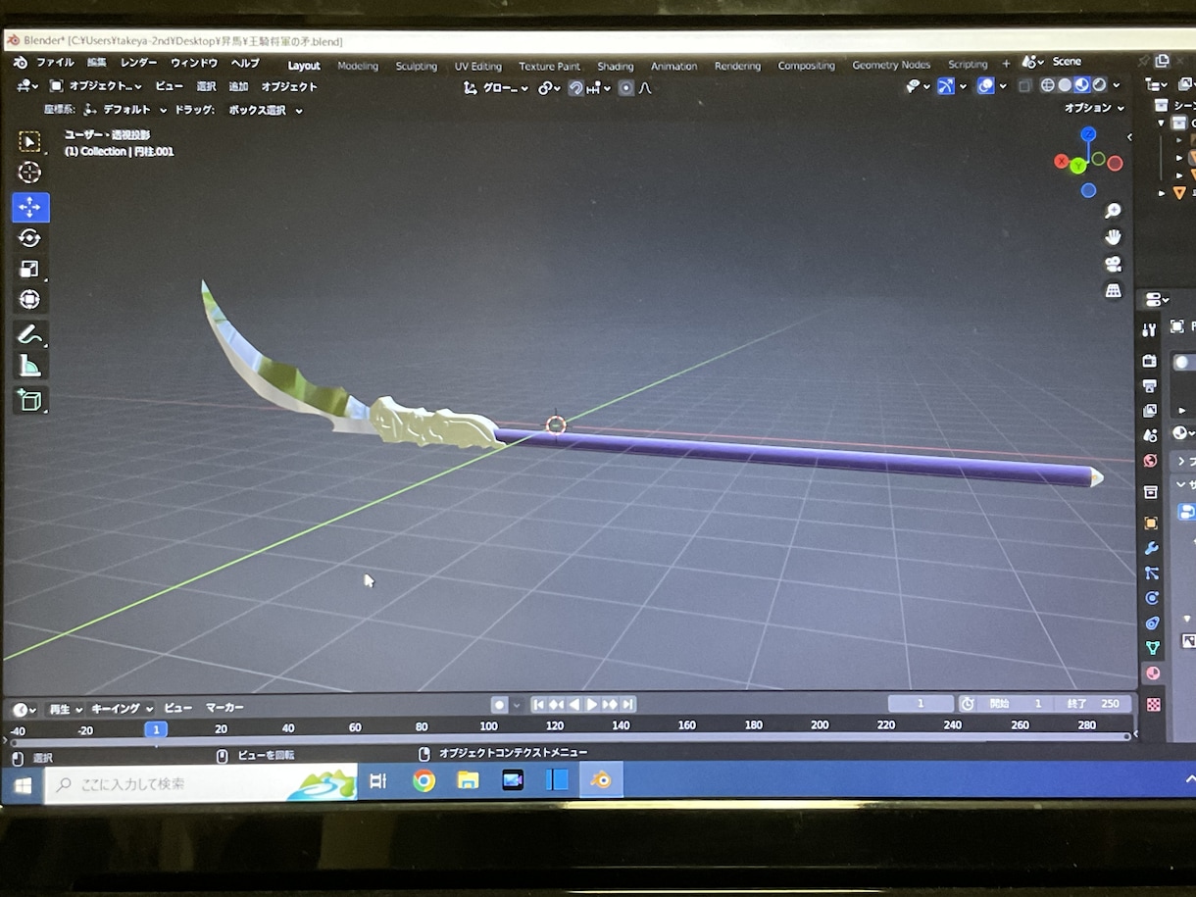Toggle X-ray mode
1196x897 pixels.
coord(1024,86)
